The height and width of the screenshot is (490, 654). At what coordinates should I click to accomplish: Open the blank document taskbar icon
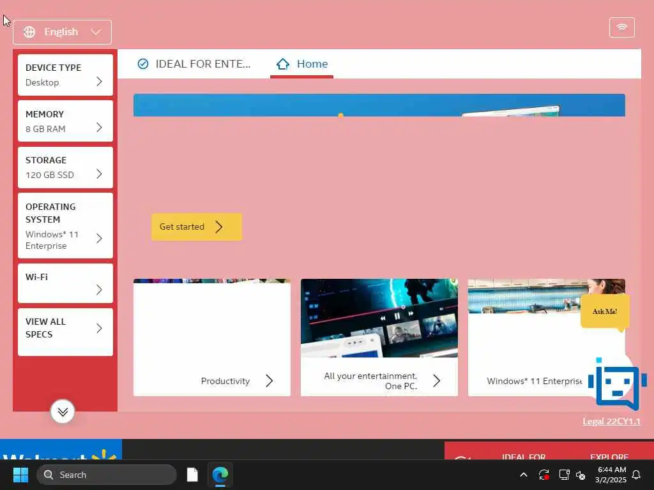(x=192, y=475)
